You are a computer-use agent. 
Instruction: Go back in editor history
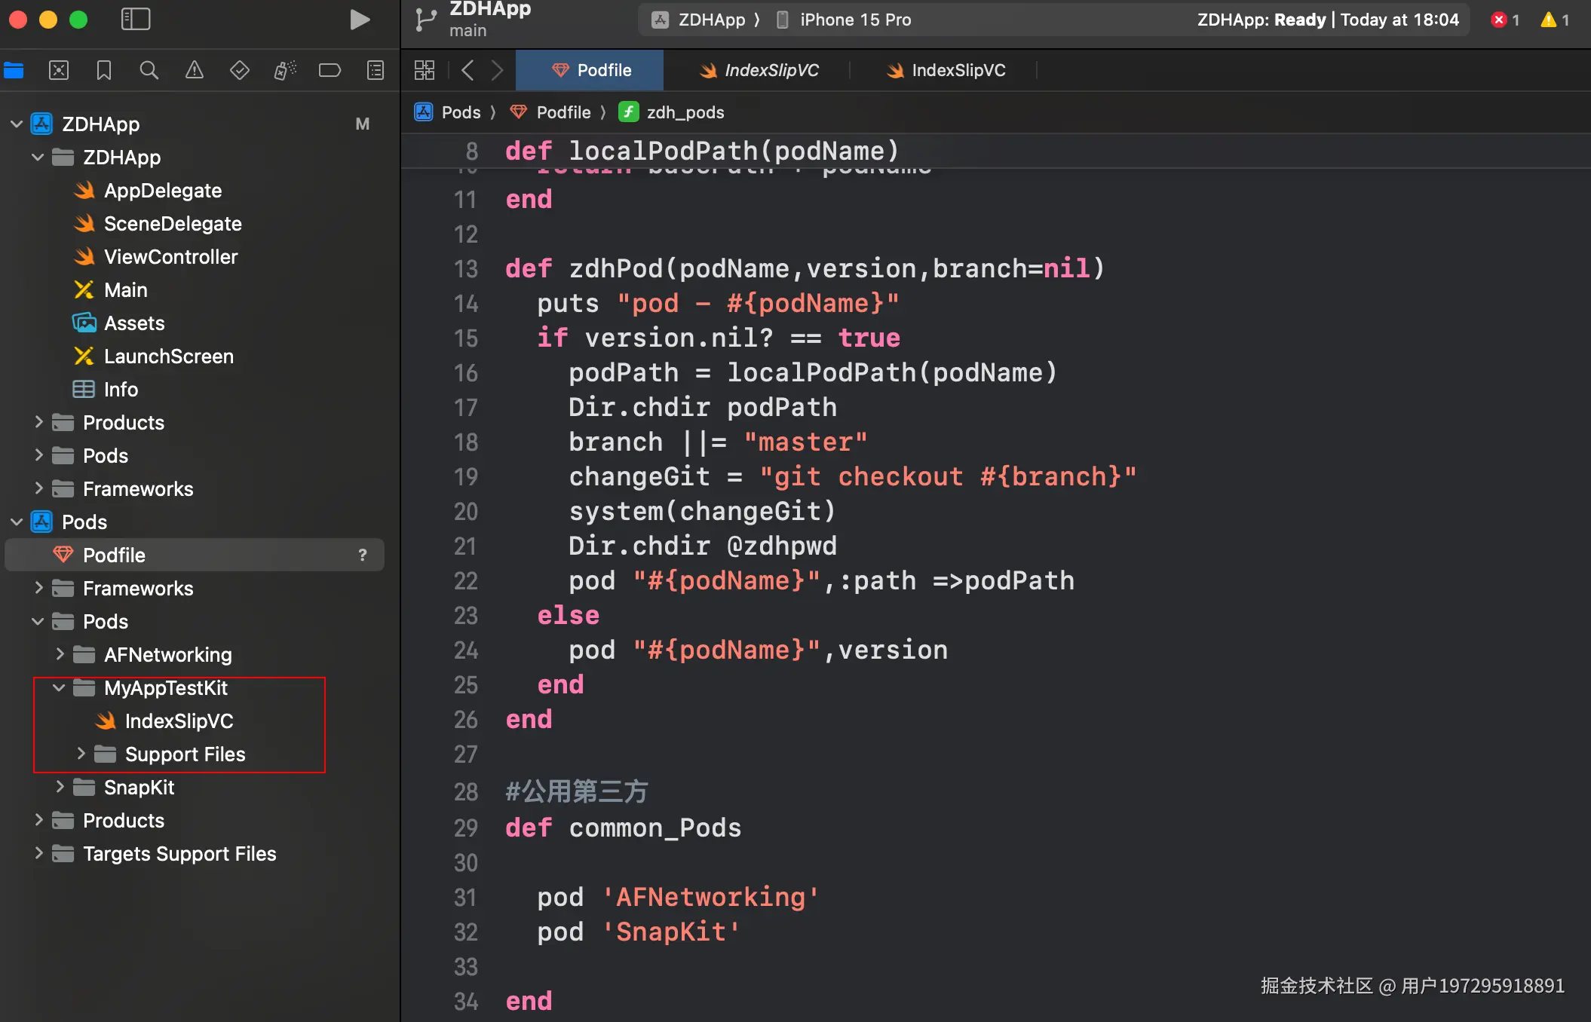(x=467, y=70)
